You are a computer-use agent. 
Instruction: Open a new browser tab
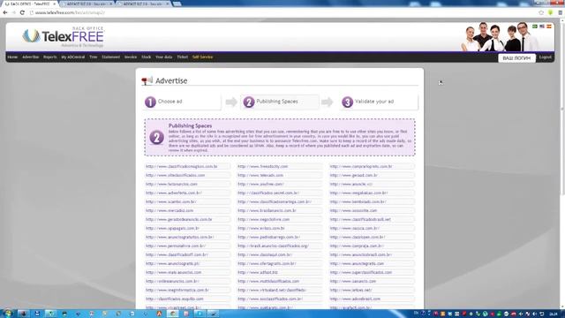177,4
